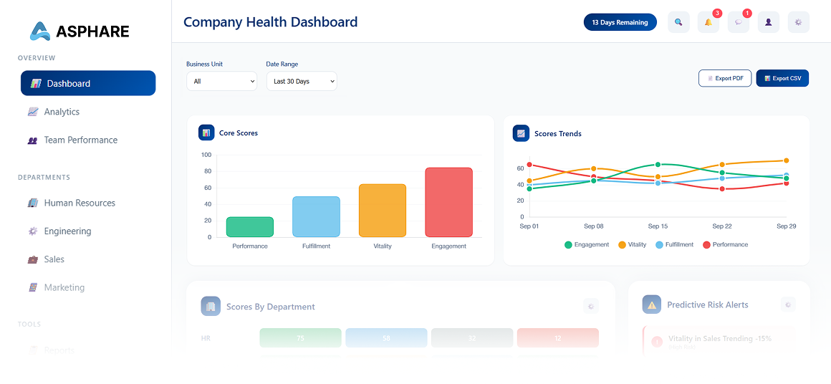Open Scores By Department settings gear
The image size is (831, 384).
point(590,306)
